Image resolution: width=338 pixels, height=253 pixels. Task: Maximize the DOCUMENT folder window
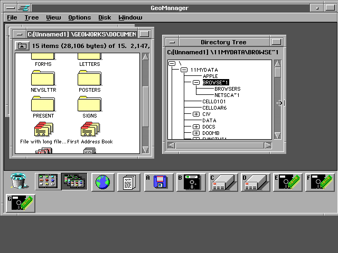[144, 34]
